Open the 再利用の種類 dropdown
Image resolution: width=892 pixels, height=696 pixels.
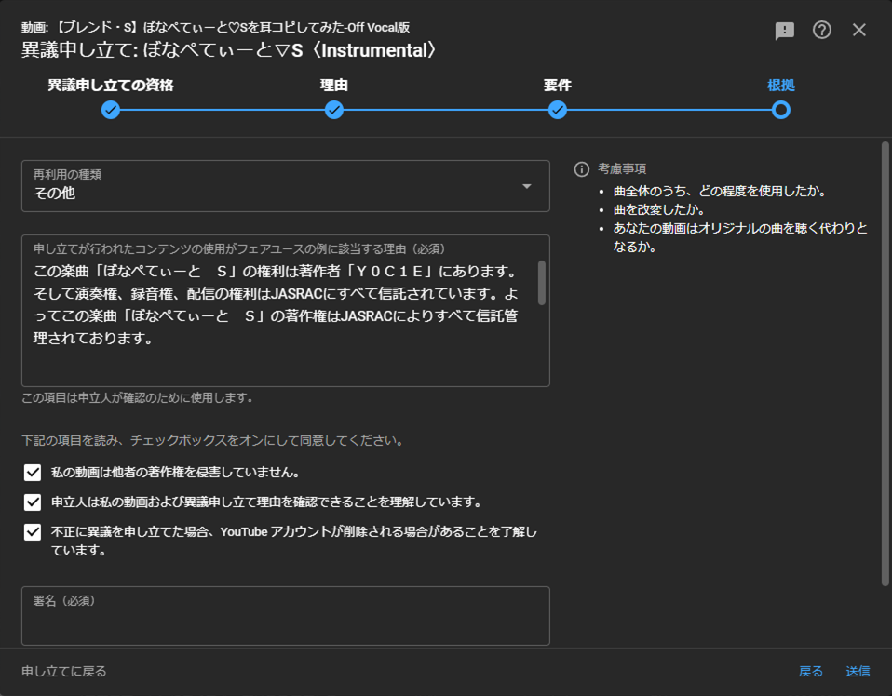point(286,186)
